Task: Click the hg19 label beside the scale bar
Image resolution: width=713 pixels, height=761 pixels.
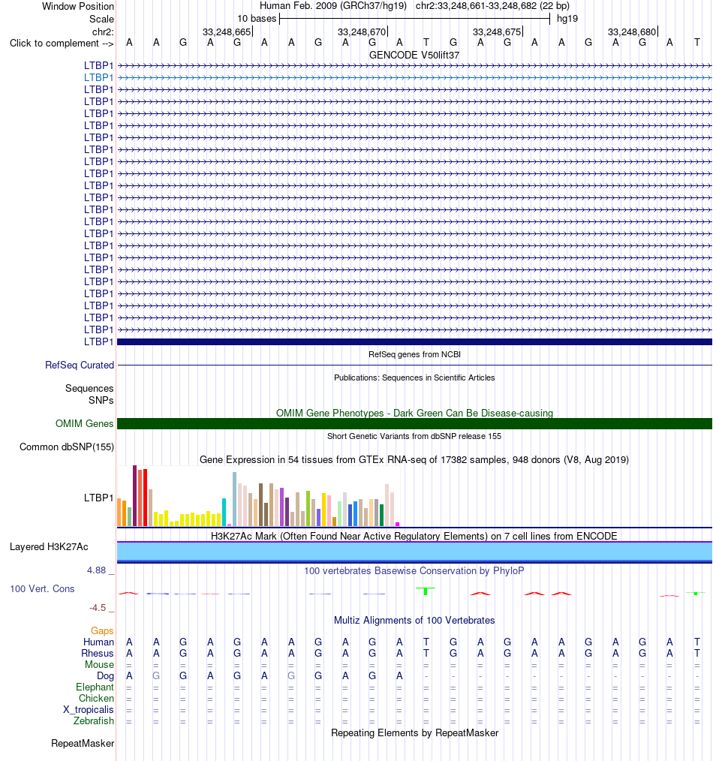Action: coord(567,19)
